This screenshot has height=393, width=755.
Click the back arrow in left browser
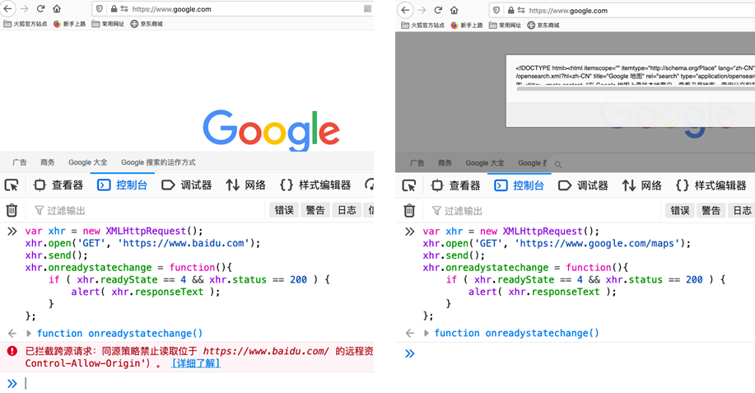pyautogui.click(x=7, y=9)
